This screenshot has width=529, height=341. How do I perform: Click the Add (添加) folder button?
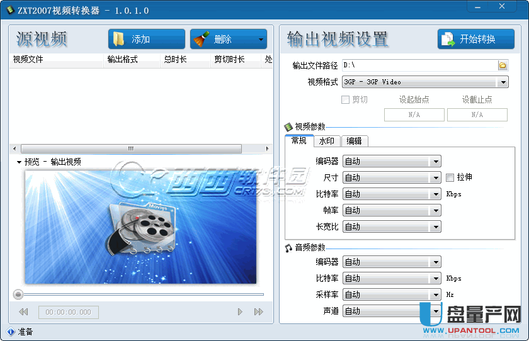[146, 39]
